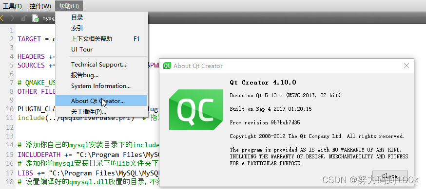Click Based on Qt 5.13.1 line

(285, 95)
